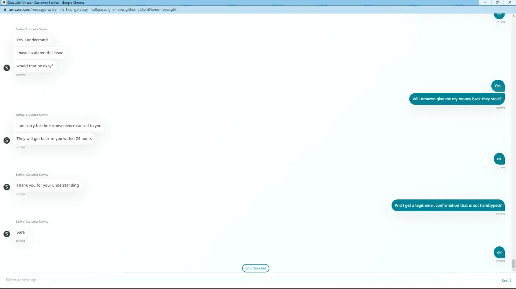This screenshot has width=516, height=289.
Task: Click the Amazon favicon in the title bar
Action: [4, 2]
